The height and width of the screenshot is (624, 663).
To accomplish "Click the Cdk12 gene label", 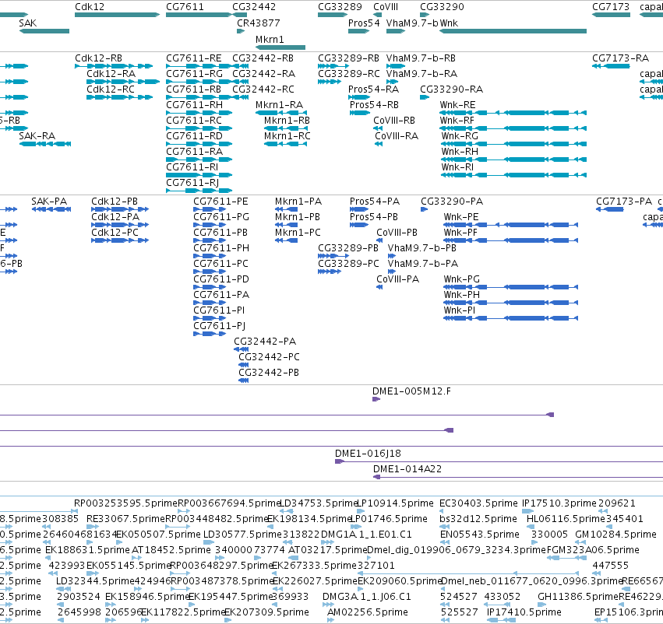I will click(x=90, y=7).
